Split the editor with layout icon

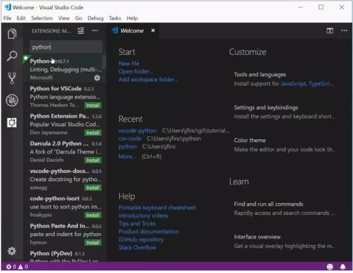pos(330,31)
